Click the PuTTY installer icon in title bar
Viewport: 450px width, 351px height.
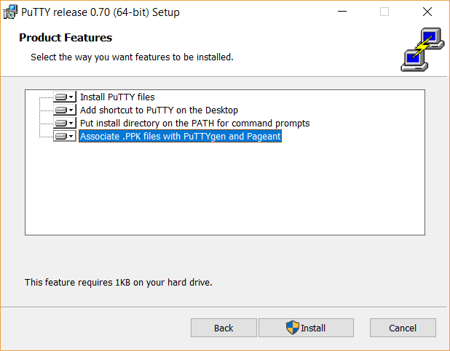click(11, 12)
